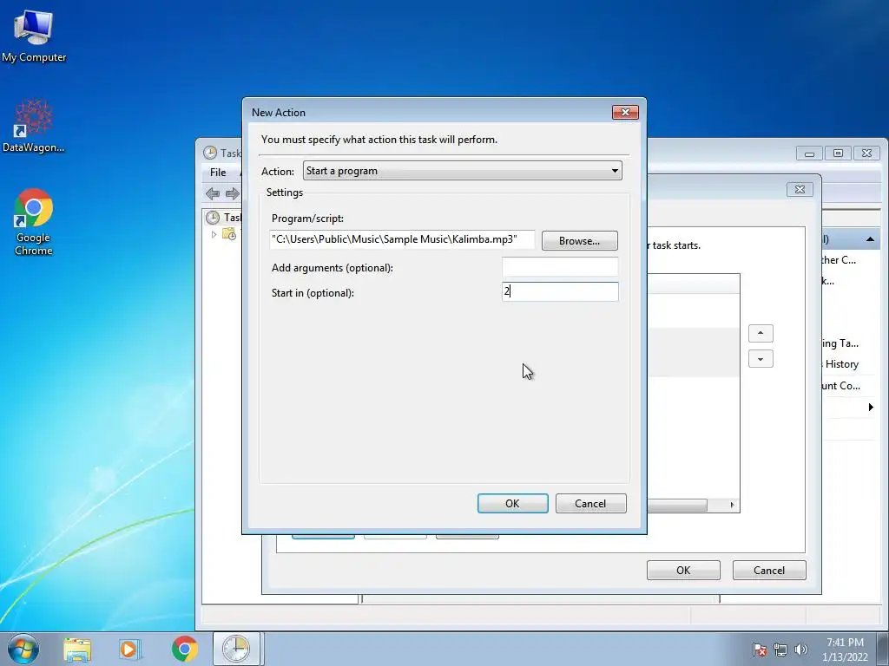
Task: Click the actions list horizontal scrollbar right arrow
Action: (732, 505)
